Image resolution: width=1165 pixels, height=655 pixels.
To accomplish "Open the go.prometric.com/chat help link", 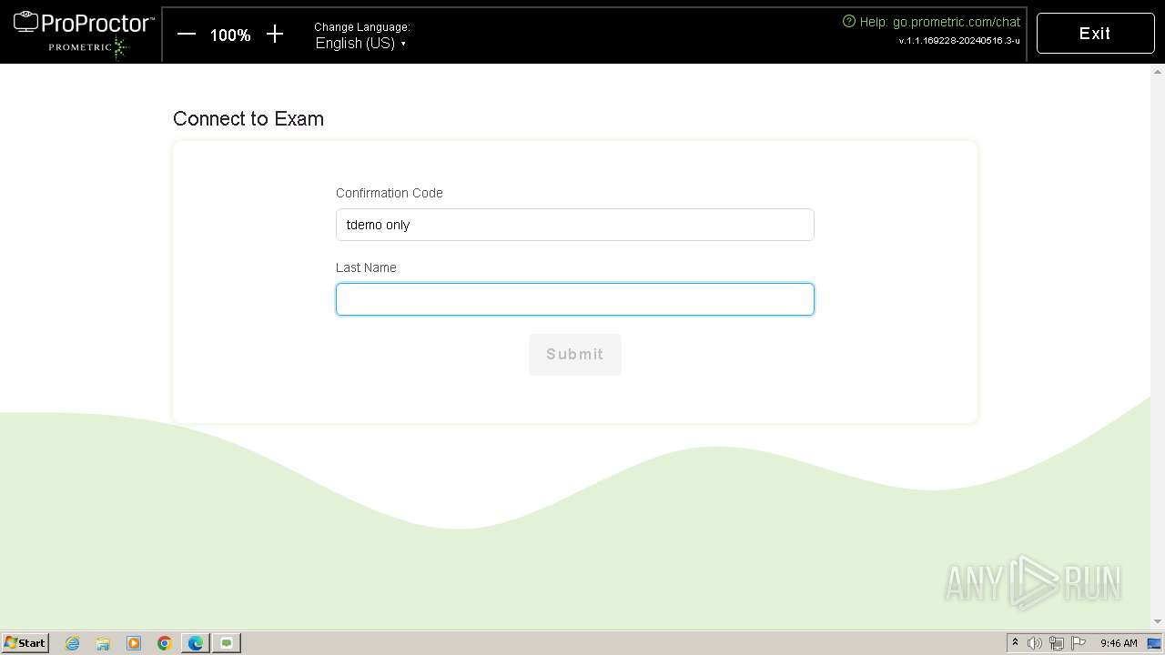I will tap(957, 22).
